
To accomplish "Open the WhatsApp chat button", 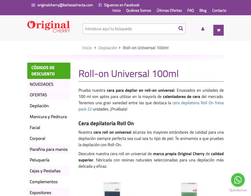I will pos(238,180).
